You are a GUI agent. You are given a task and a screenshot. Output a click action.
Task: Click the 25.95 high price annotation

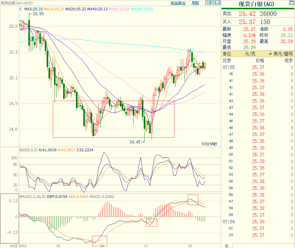(38, 14)
